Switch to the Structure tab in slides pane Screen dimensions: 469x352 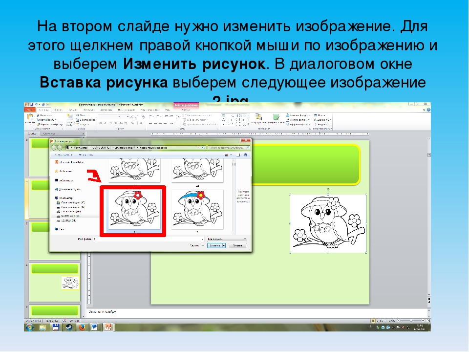coord(49,134)
